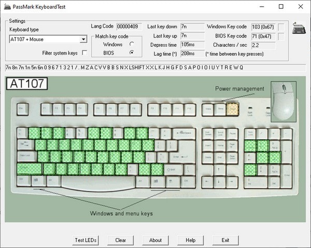
Task: Clear the tested keys with Clear button
Action: coord(120,240)
